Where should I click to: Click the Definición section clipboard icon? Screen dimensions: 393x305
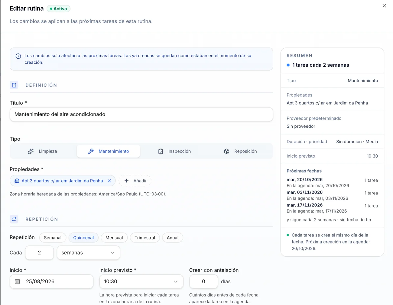pyautogui.click(x=14, y=85)
